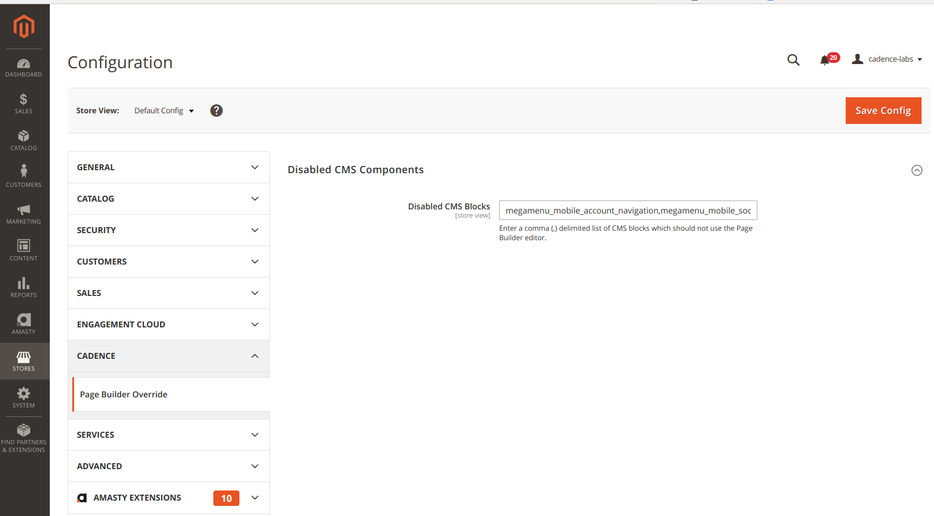Open the Sales sidebar menu
Viewport: 934px width, 516px height.
24,104
